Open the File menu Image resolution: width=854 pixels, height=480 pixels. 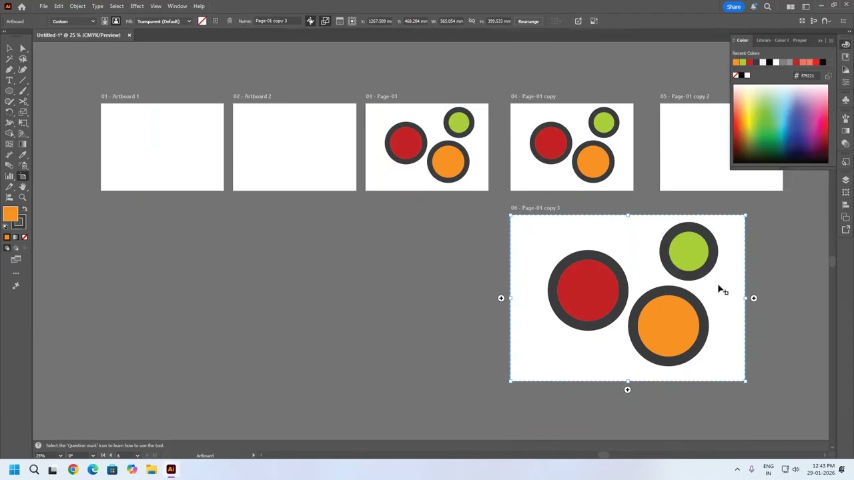[43, 6]
